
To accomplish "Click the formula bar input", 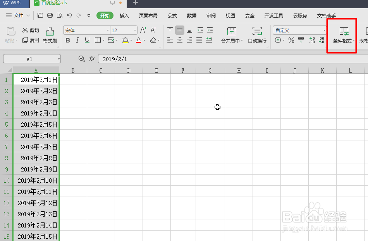I will click(233, 59).
